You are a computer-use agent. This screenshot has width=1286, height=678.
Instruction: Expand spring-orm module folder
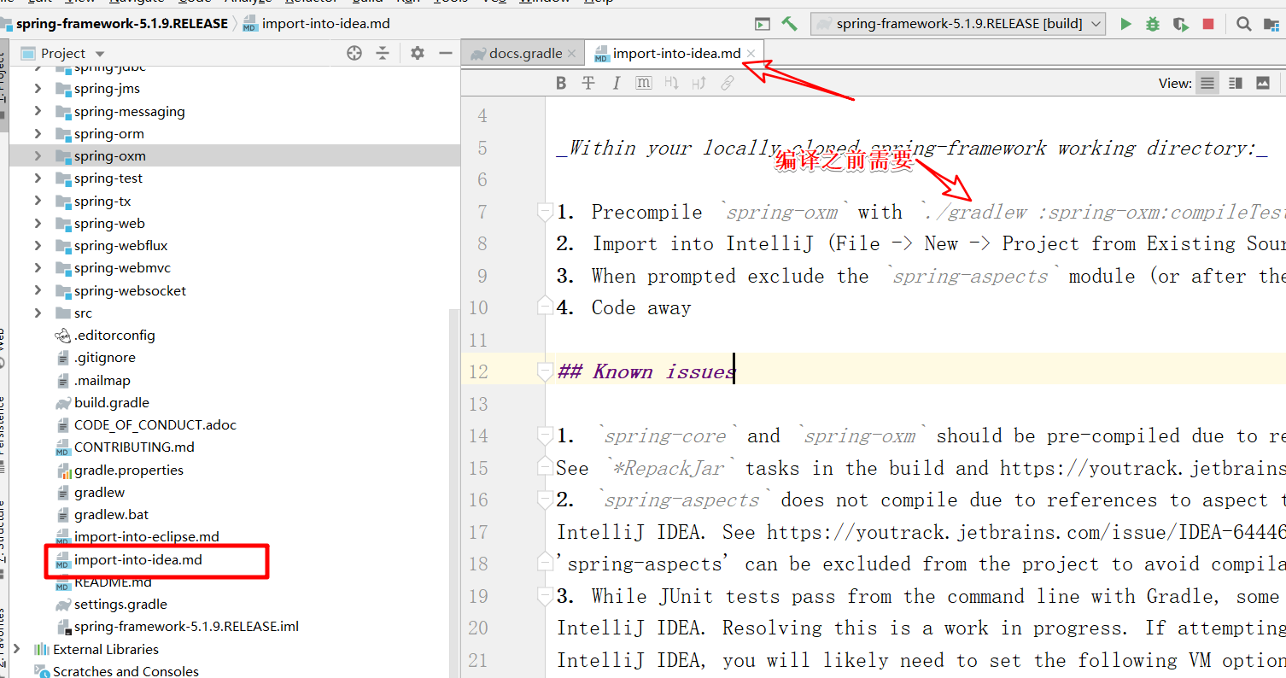[38, 133]
